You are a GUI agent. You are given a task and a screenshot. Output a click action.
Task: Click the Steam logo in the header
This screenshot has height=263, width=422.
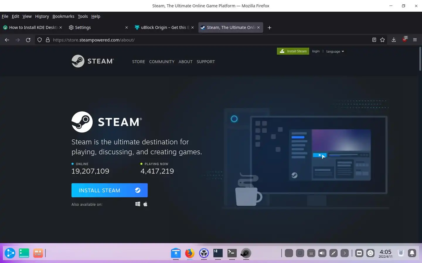[x=93, y=61]
